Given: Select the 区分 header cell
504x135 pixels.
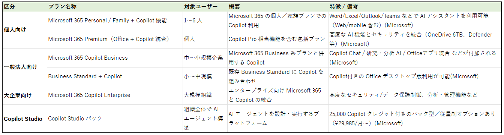Looking at the screenshot, I should pos(24,6).
